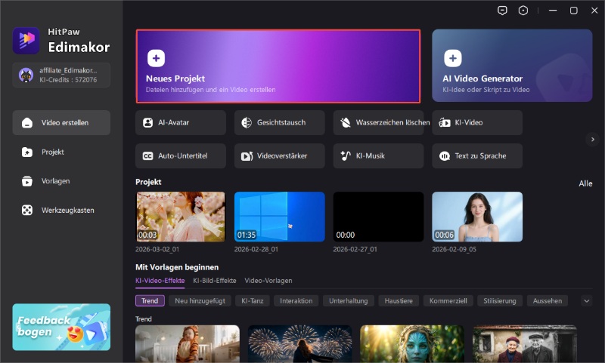Switch to Video-Vorlagen tab
The image size is (605, 363).
point(268,280)
